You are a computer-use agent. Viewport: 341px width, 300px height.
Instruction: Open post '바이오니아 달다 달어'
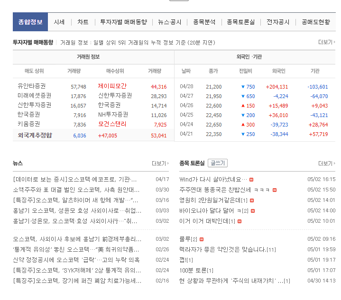pos(214,210)
